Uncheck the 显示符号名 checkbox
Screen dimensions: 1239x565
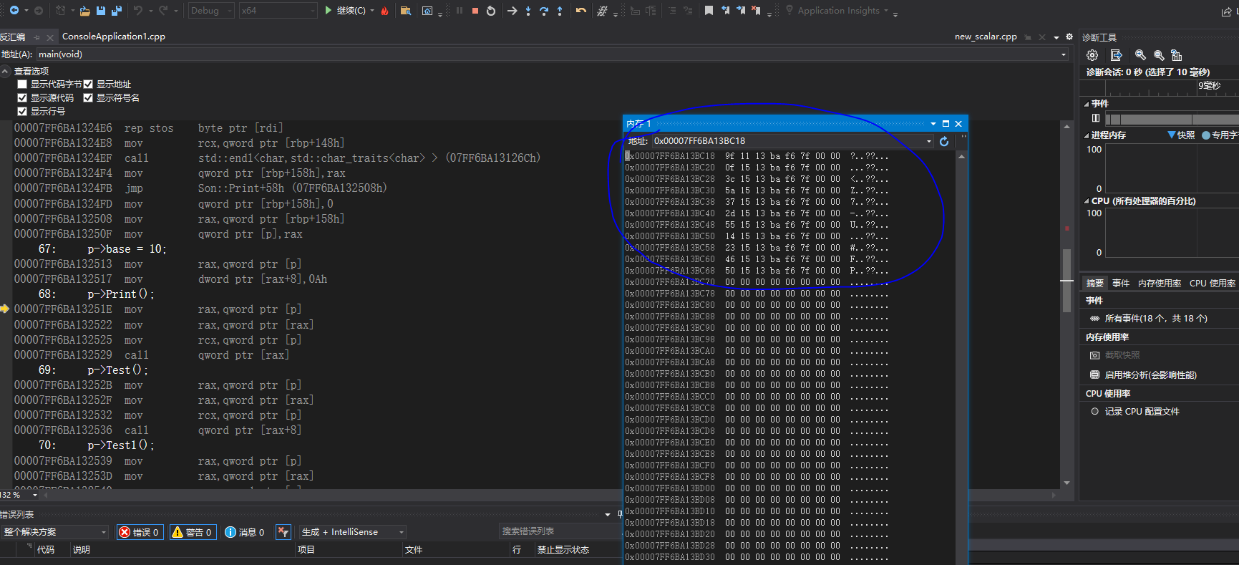(88, 98)
